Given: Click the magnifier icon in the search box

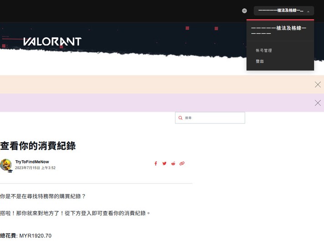Looking at the screenshot, I should coord(180,118).
